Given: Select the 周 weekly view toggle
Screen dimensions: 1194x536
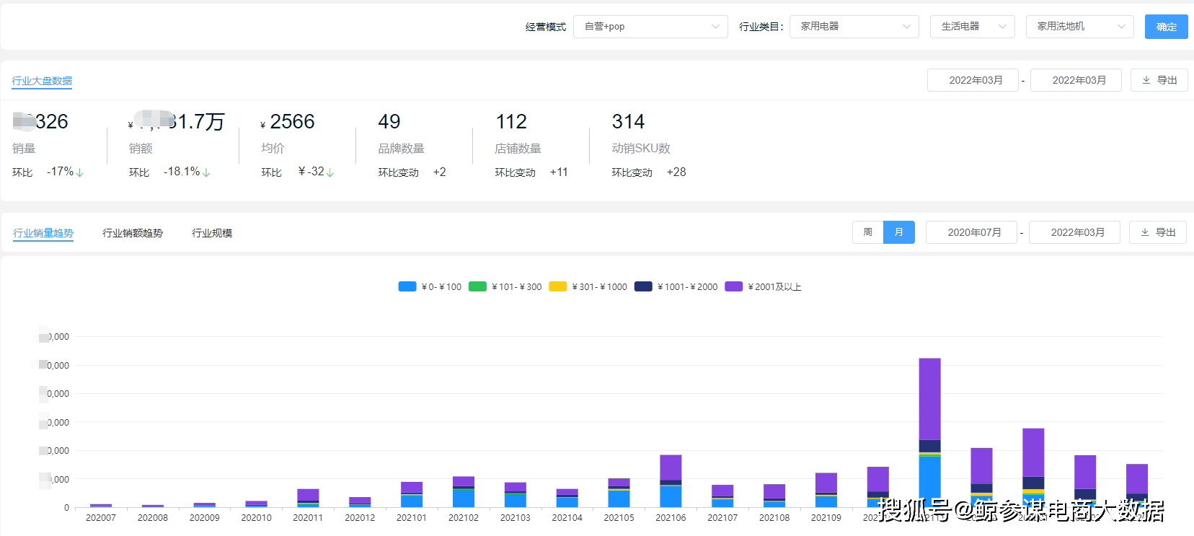Looking at the screenshot, I should click(x=868, y=232).
